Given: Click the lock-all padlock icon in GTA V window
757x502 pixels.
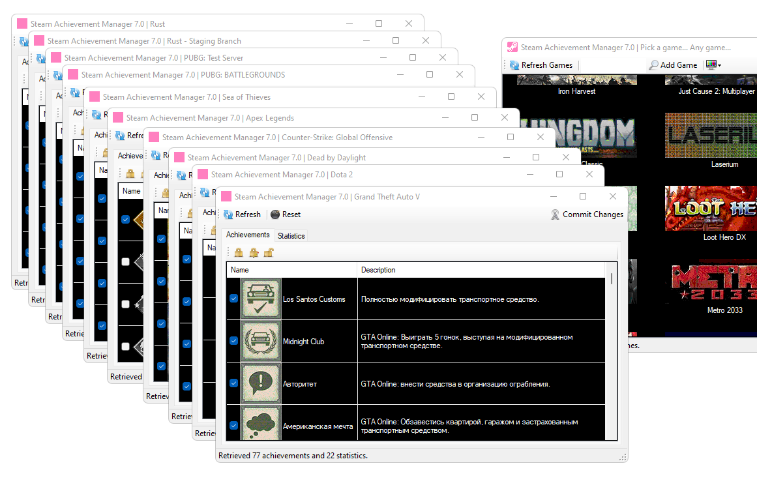Looking at the screenshot, I should coord(239,252).
